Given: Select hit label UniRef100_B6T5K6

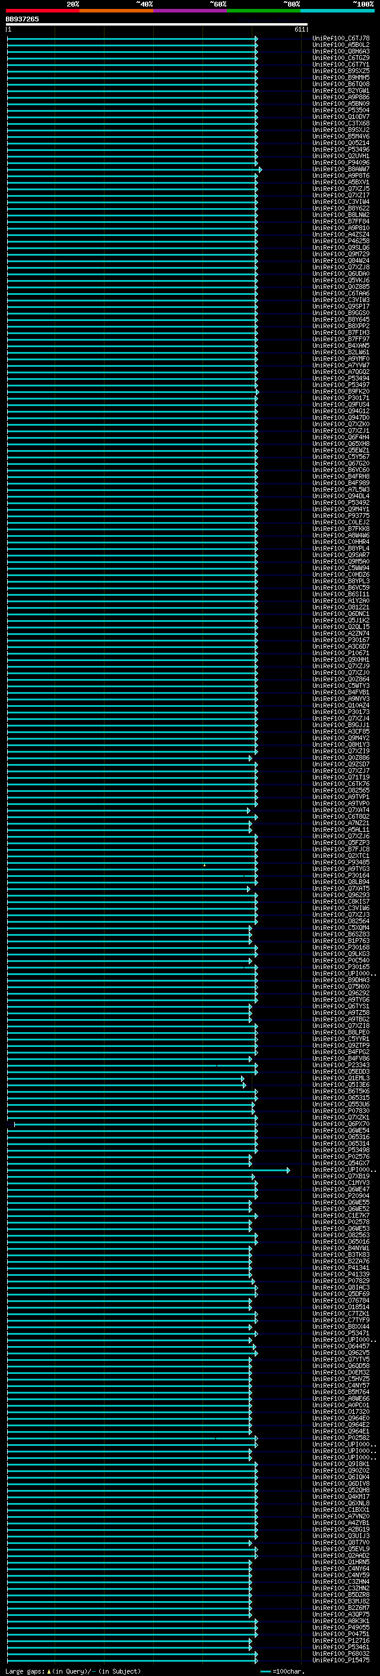Looking at the screenshot, I should (341, 1091).
